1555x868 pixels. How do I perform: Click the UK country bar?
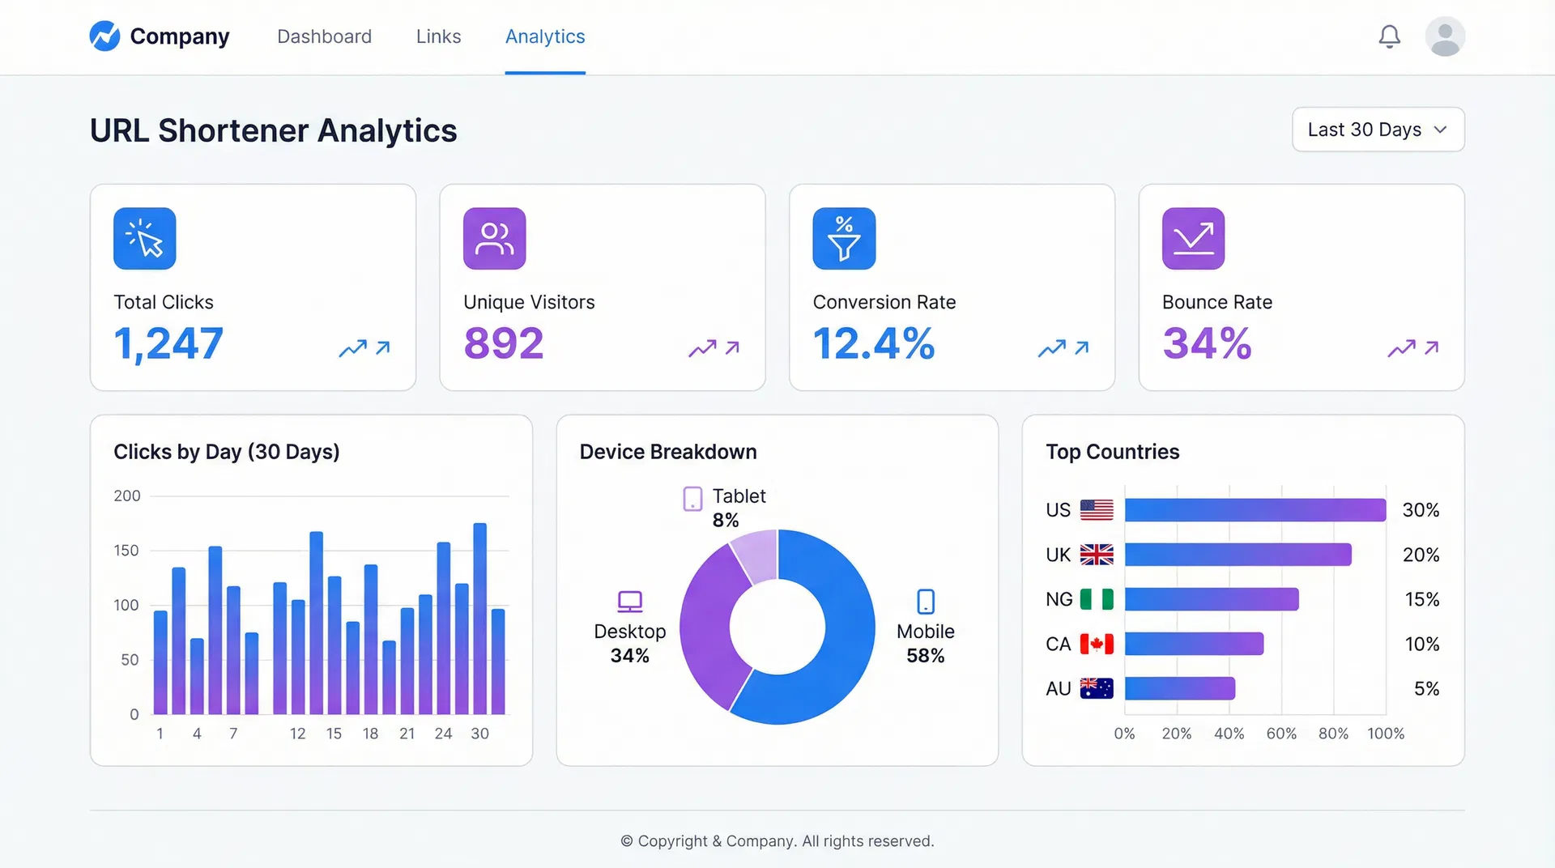tap(1239, 555)
